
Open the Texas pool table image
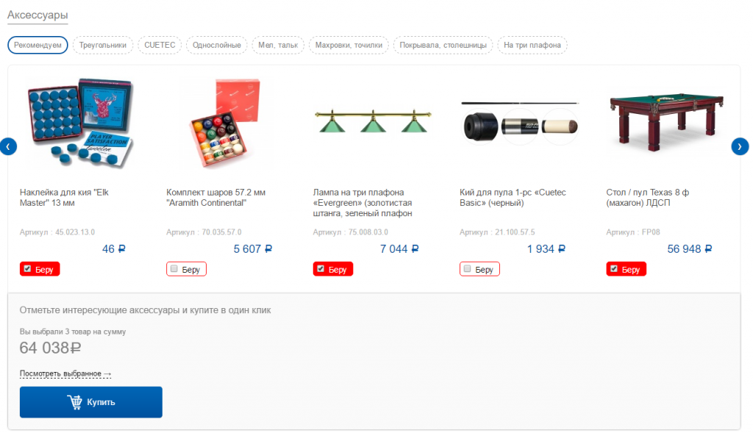click(x=666, y=122)
